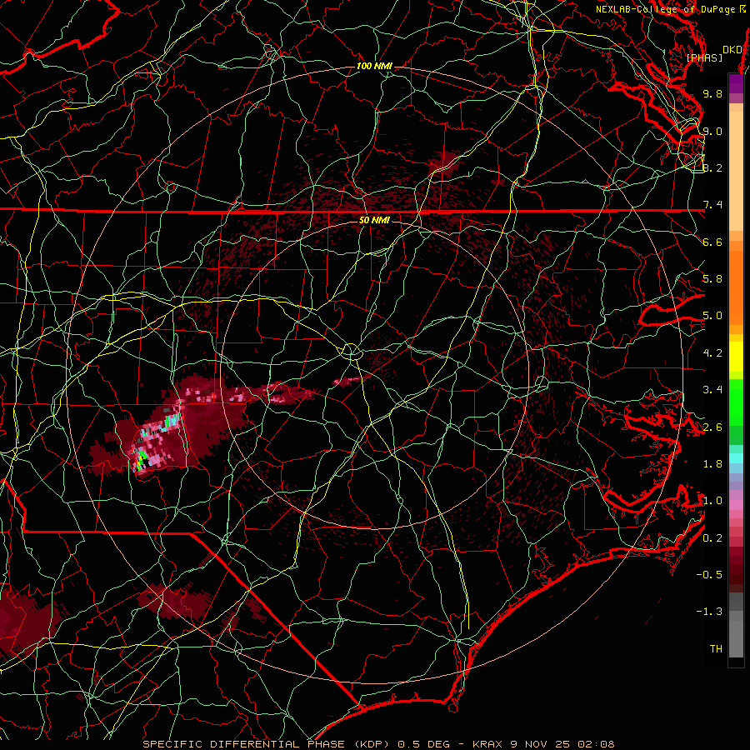
Task: Click the 3.4 value on the color scale
Action: tap(712, 390)
